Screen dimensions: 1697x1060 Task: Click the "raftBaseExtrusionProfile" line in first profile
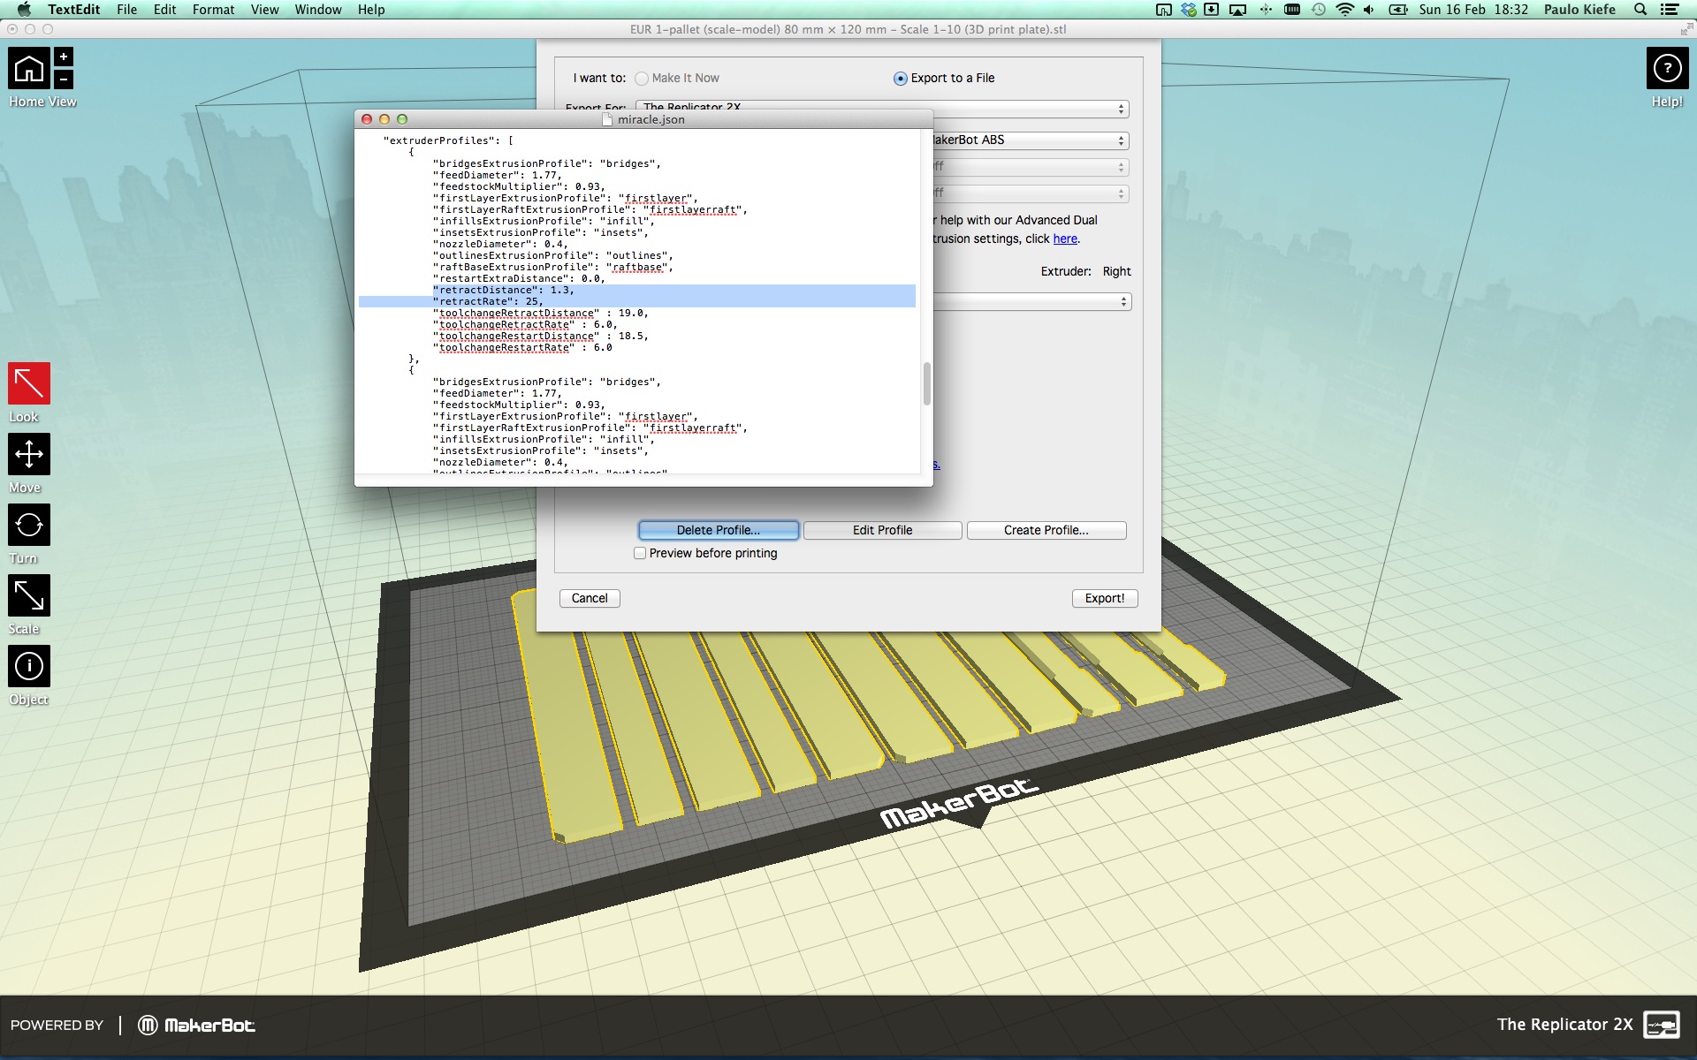553,267
